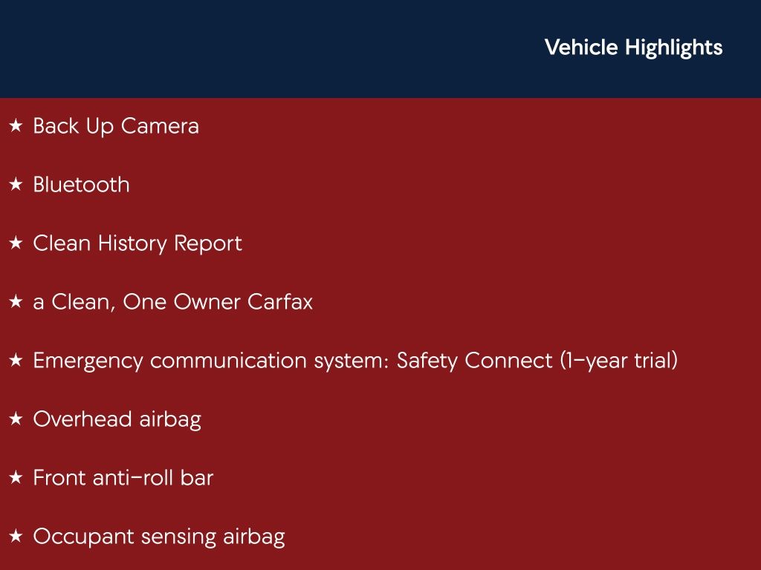Image resolution: width=761 pixels, height=570 pixels.
Task: Click the star before Clean History Report
Action: (16, 243)
